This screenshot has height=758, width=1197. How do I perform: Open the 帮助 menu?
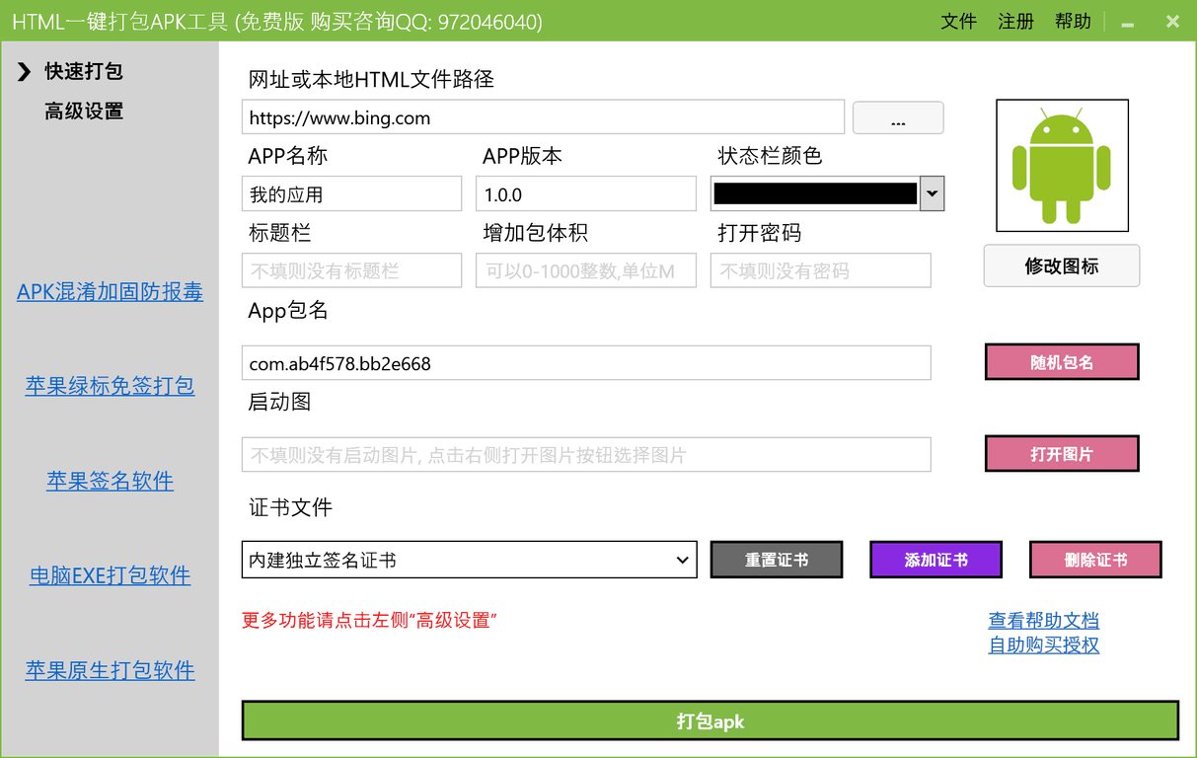pyautogui.click(x=1073, y=21)
